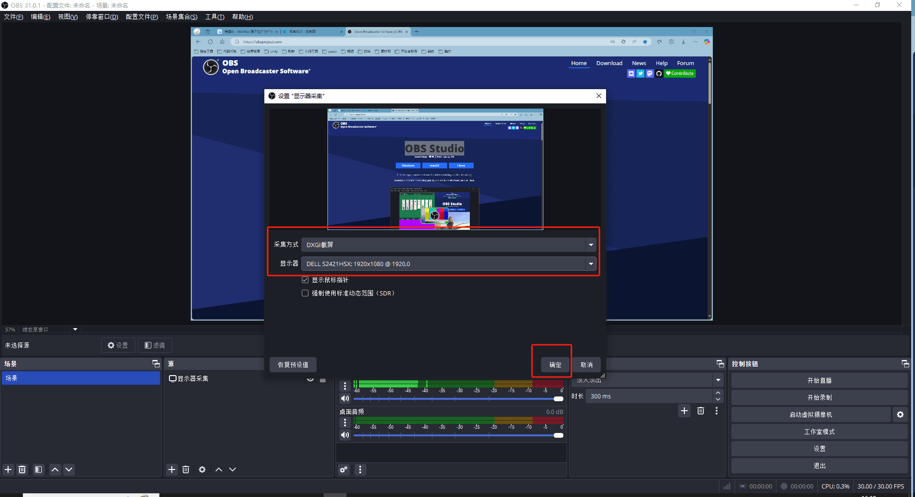
Task: Click transition duration field 300 ms
Action: tap(649, 396)
